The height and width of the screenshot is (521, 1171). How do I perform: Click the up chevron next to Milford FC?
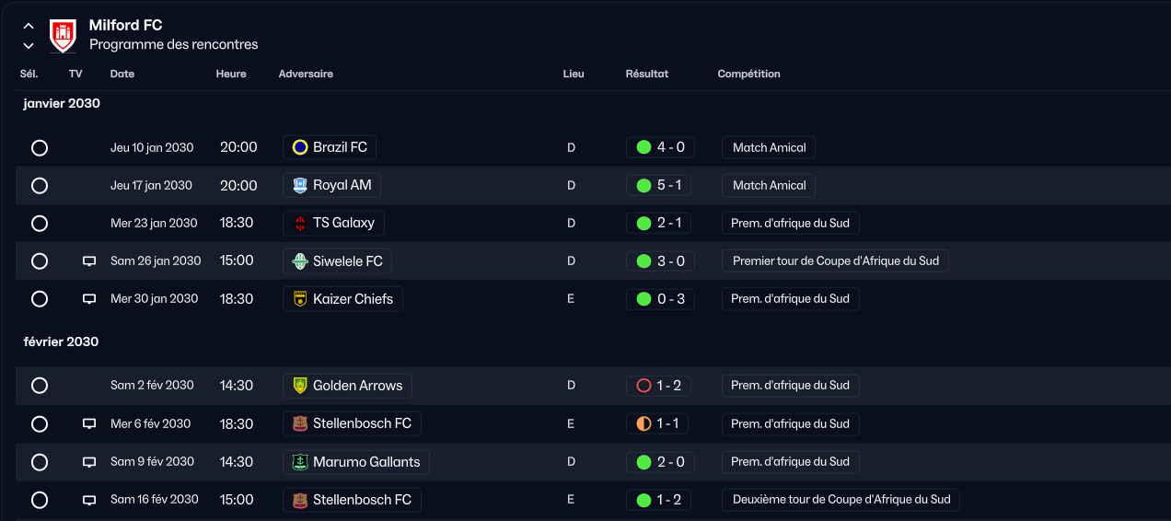[x=29, y=26]
